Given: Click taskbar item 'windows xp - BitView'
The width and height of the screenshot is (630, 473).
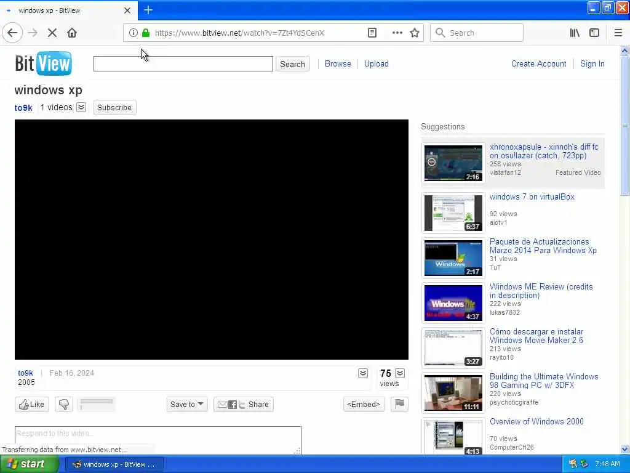Looking at the screenshot, I should pyautogui.click(x=114, y=464).
